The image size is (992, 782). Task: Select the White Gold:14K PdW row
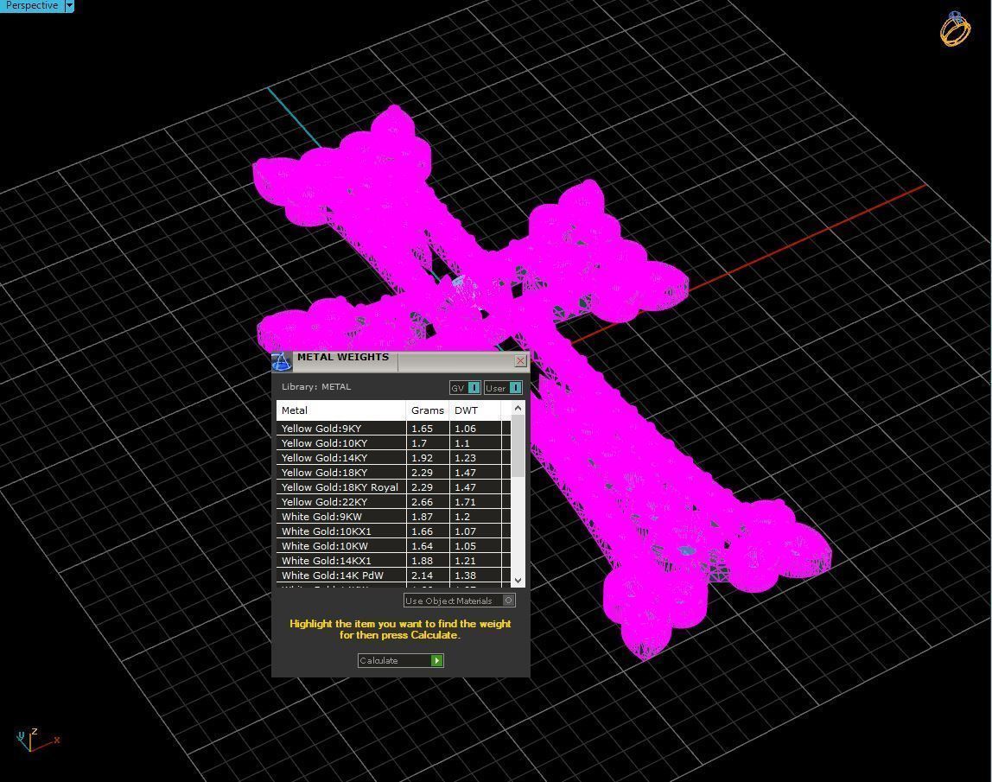pyautogui.click(x=393, y=575)
